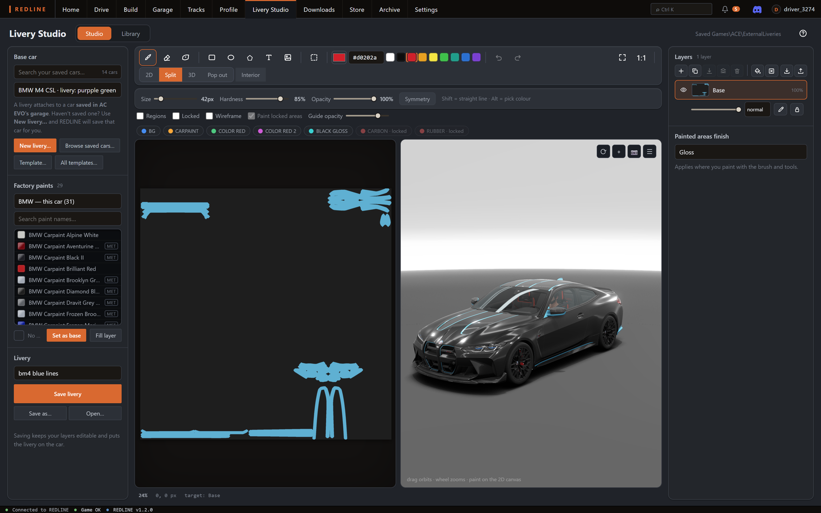Toggle fullscreen canvas view
The height and width of the screenshot is (513, 821).
click(x=622, y=57)
